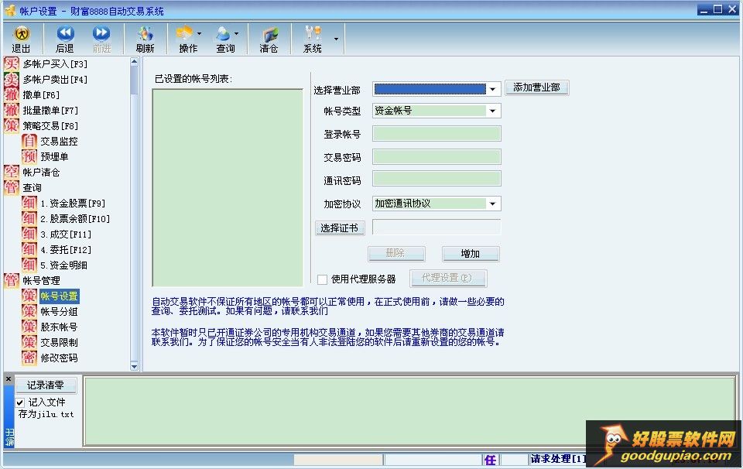Click the 细 icon beside 1.资金股票[F9]

coord(29,204)
